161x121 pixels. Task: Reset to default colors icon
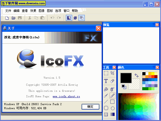124,87
